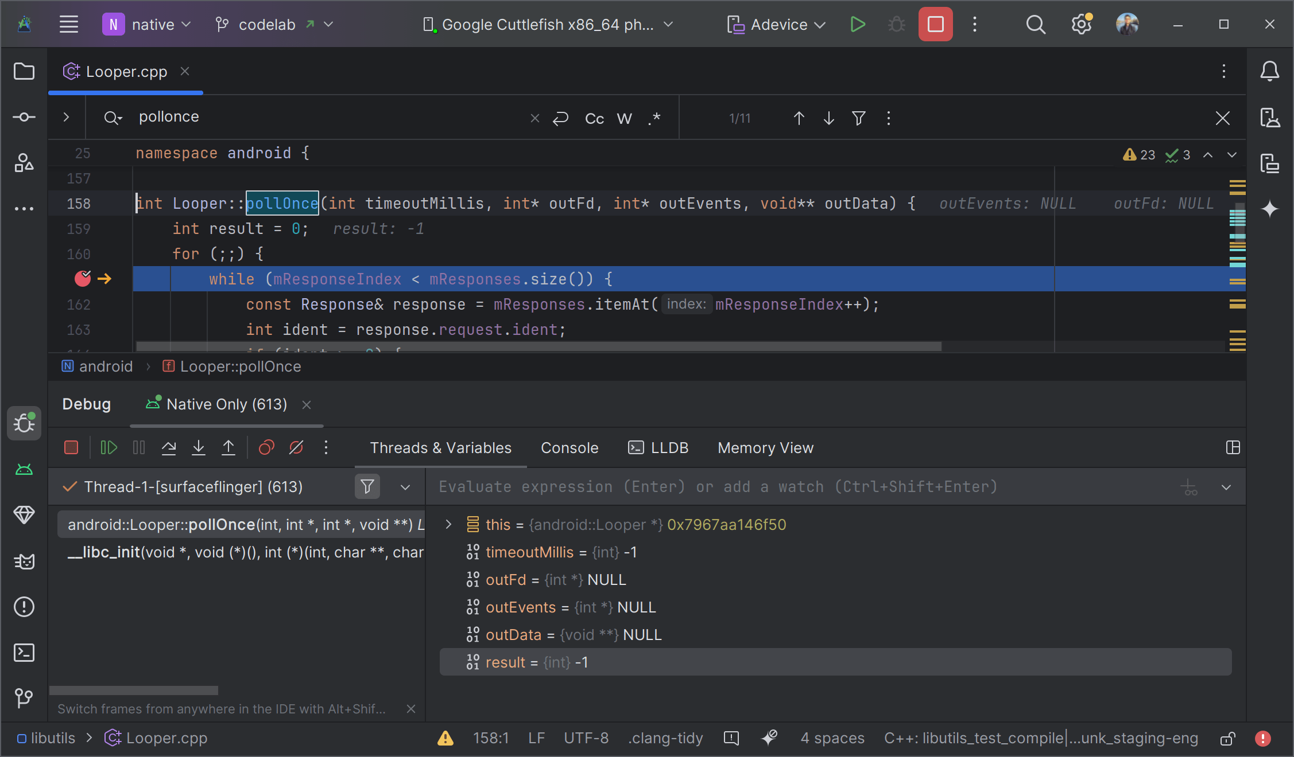The image size is (1294, 757).
Task: Click the 23 warnings inspection indicator
Action: tap(1138, 154)
